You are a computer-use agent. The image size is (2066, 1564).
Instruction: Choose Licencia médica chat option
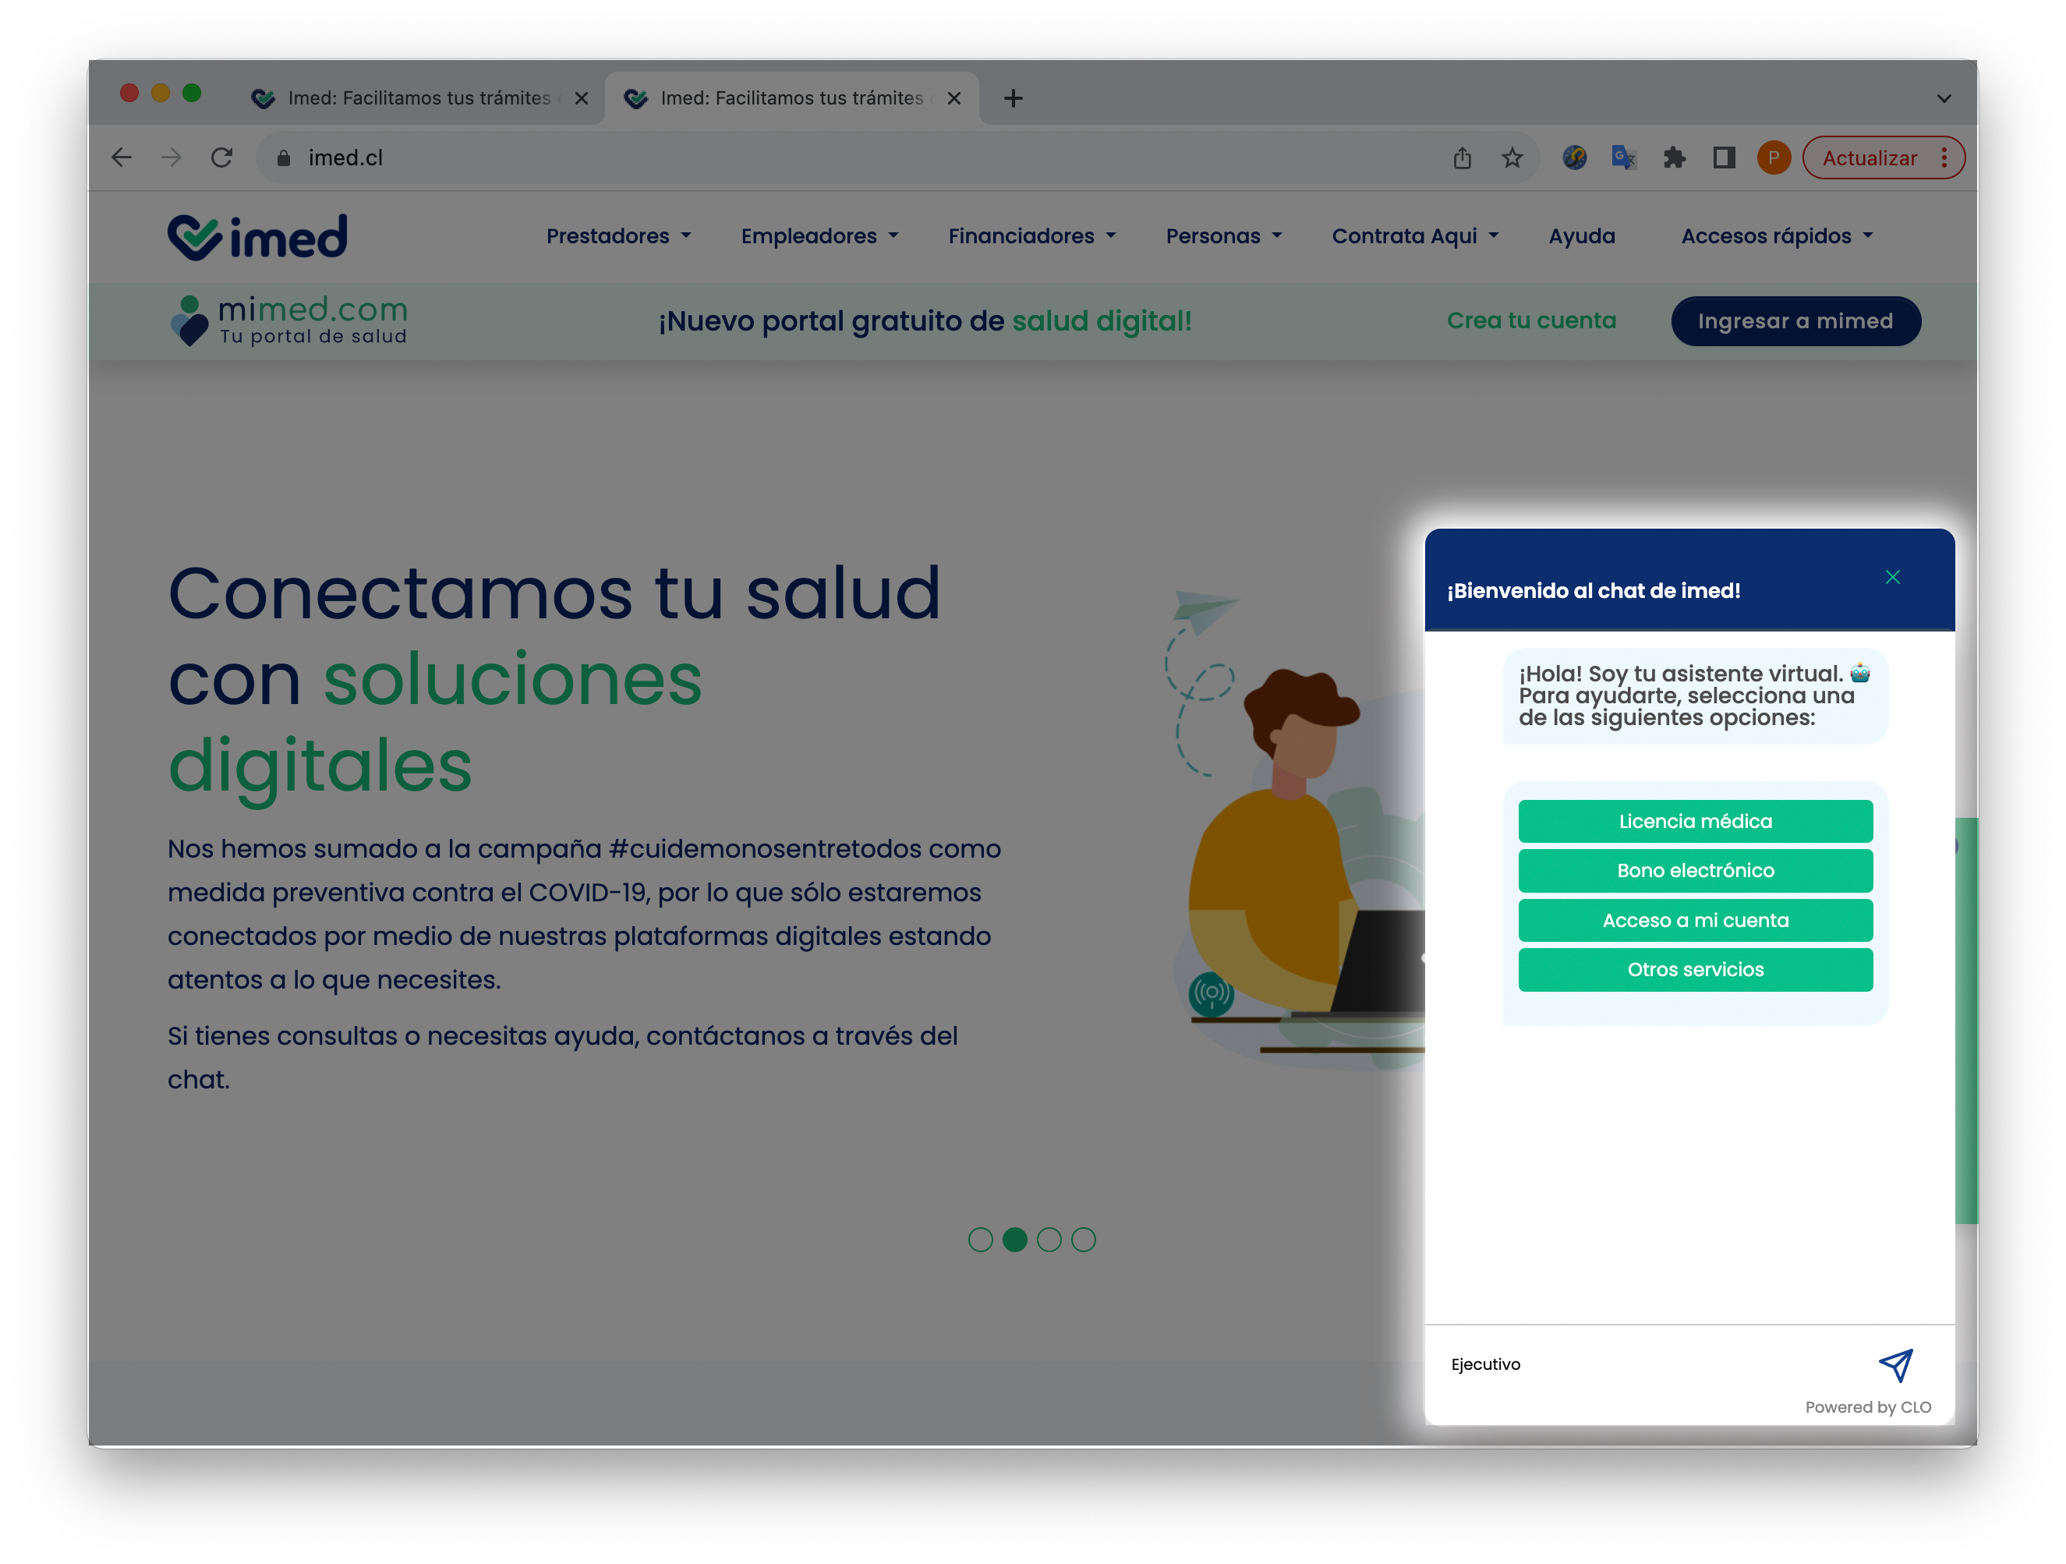pyautogui.click(x=1695, y=821)
